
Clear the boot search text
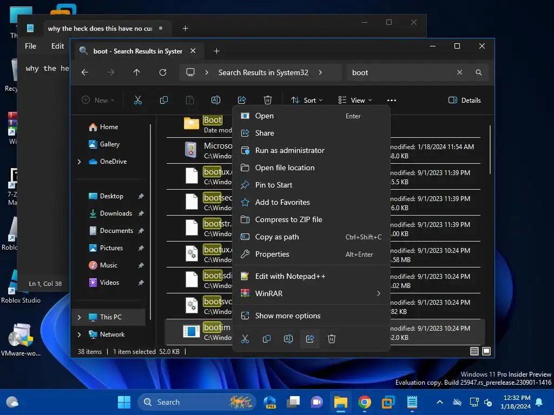[x=459, y=72]
